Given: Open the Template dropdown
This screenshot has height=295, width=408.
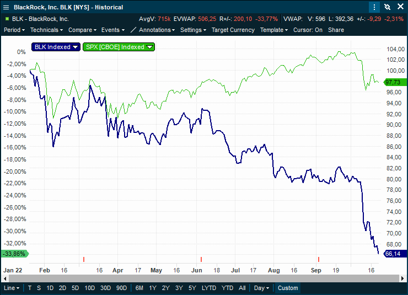Looking at the screenshot, I should tap(274, 30).
